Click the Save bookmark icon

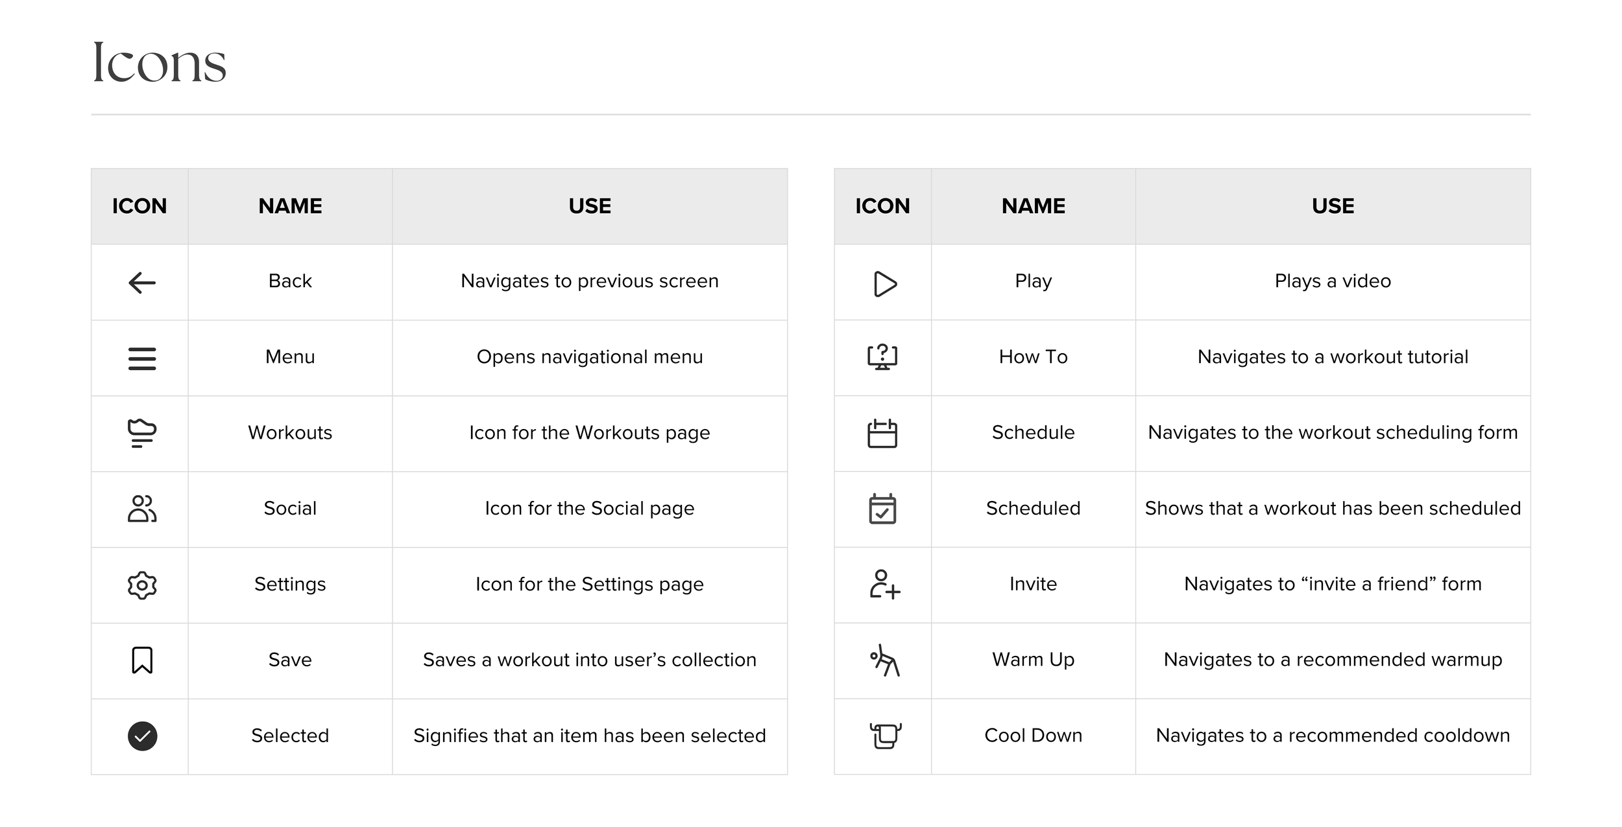(x=142, y=660)
